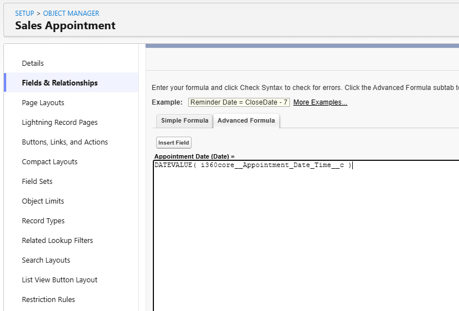
Task: Open Search Layouts
Action: [46, 260]
